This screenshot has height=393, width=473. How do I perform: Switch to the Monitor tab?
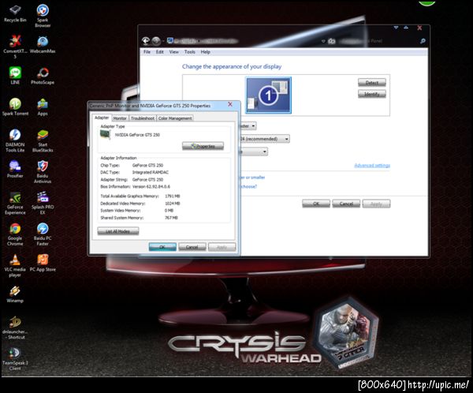click(120, 118)
